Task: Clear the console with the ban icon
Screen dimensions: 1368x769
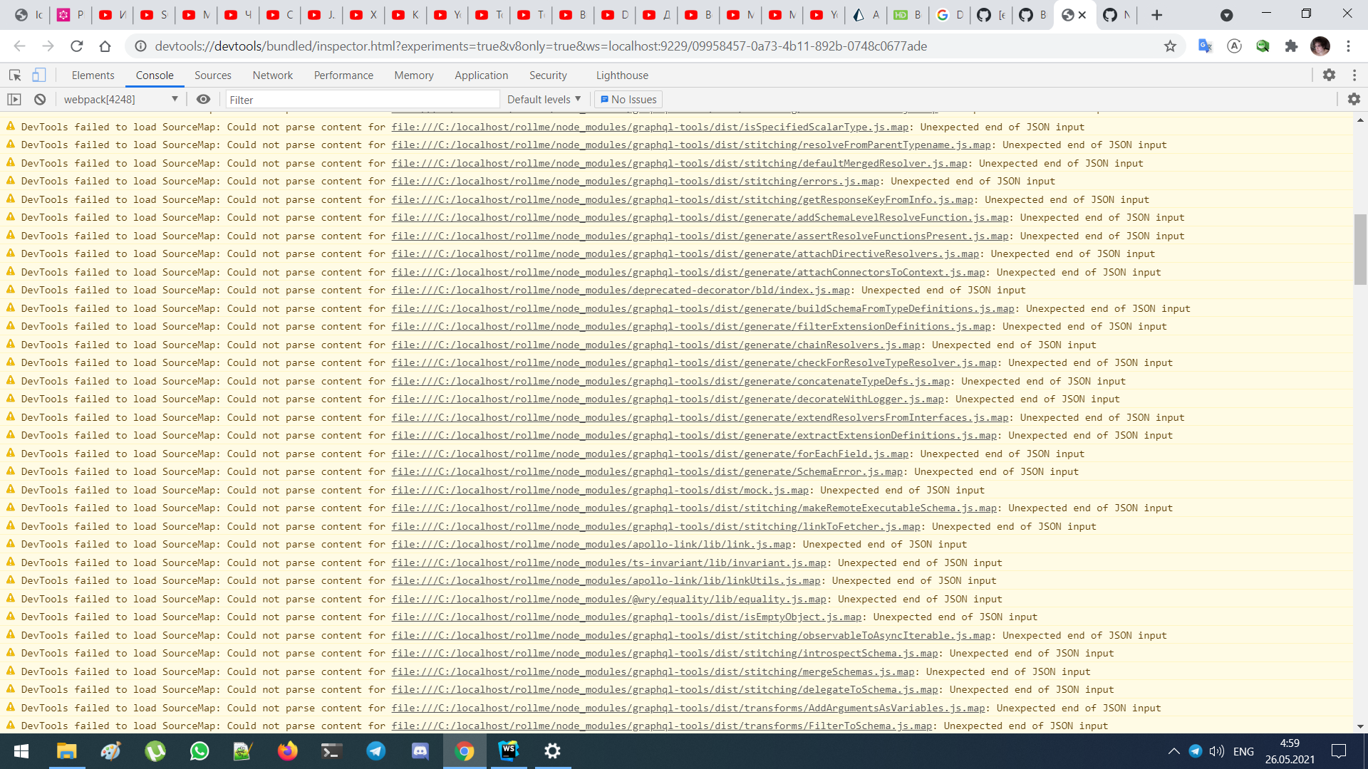Action: [40, 100]
